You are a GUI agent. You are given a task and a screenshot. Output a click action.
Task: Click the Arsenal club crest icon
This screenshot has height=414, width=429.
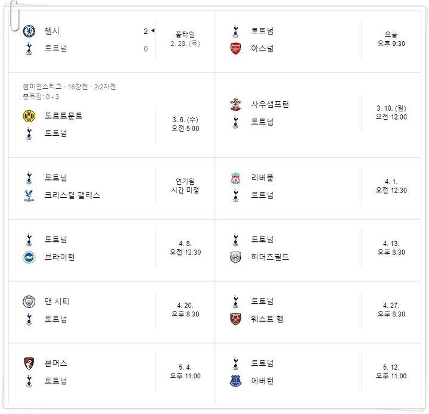pyautogui.click(x=235, y=49)
